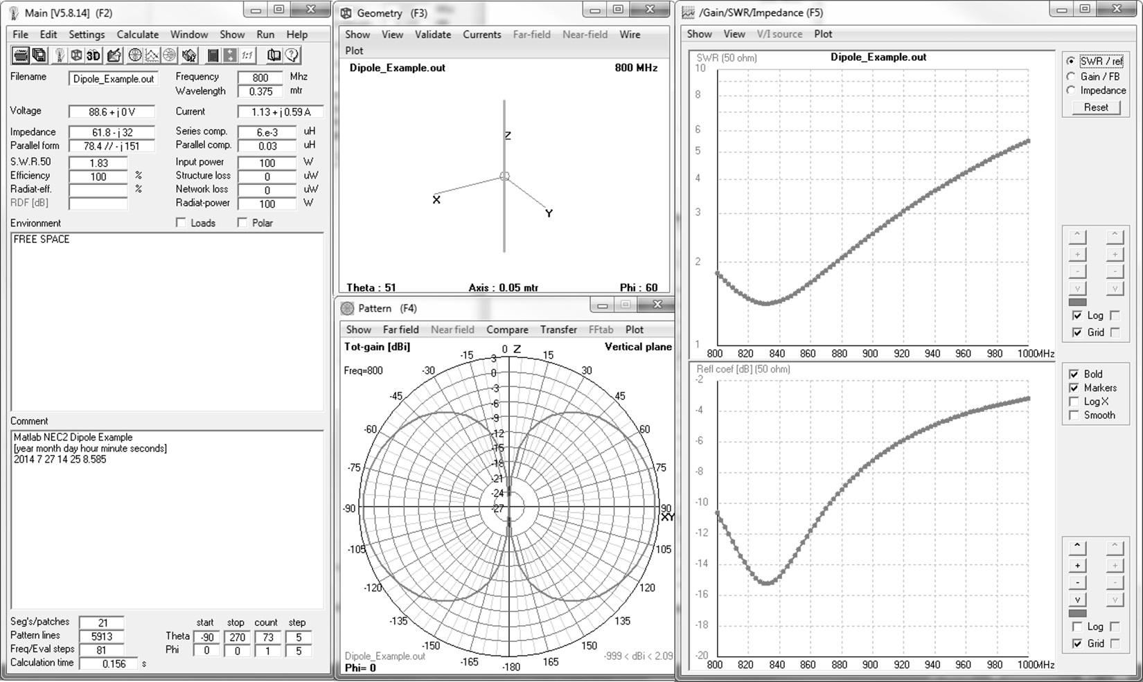Click the save files disk icon
1143x682 pixels.
click(x=39, y=55)
